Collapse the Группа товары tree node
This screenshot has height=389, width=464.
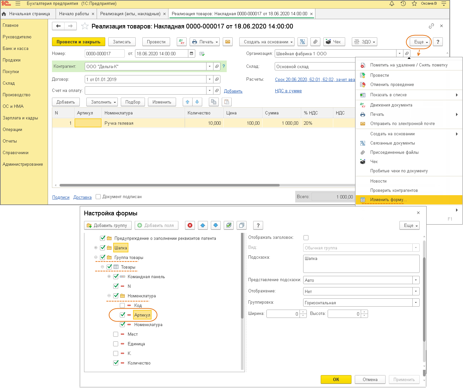[x=96, y=257]
